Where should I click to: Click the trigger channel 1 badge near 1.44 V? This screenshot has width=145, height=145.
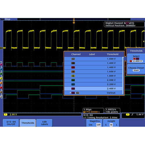click(x=128, y=115)
